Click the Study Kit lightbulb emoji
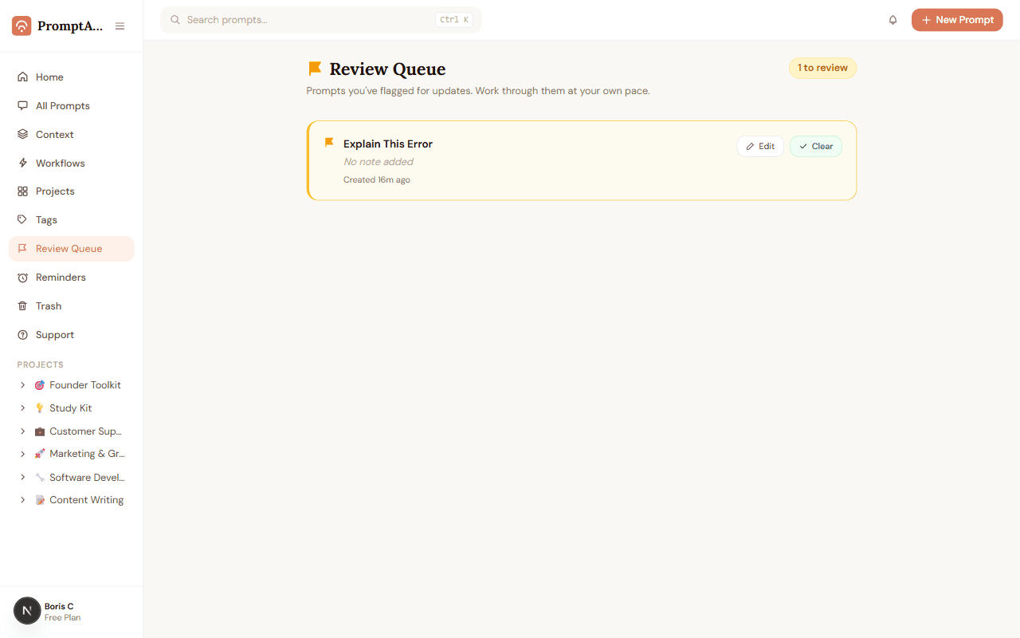 40,408
